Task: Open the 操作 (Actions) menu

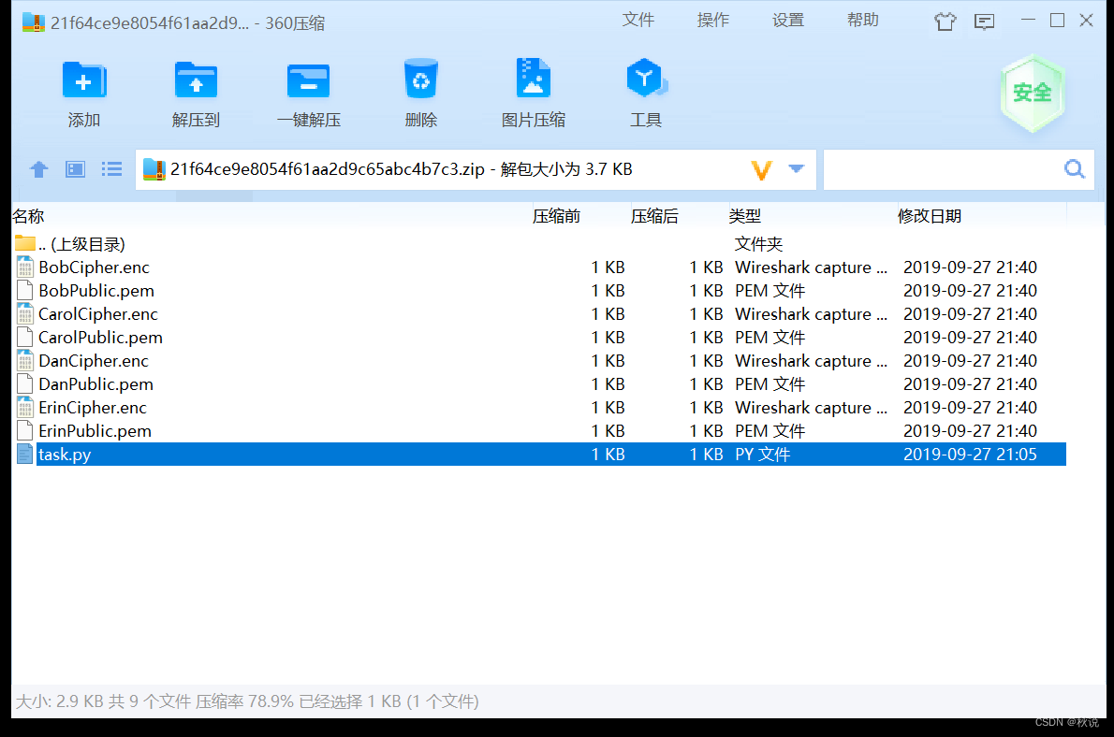Action: [712, 20]
